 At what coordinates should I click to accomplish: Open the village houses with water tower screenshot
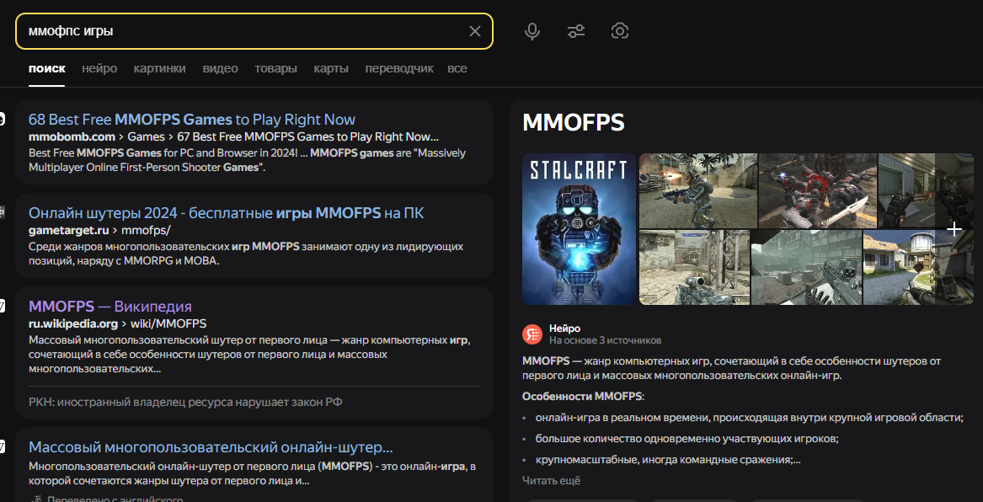[x=918, y=268]
